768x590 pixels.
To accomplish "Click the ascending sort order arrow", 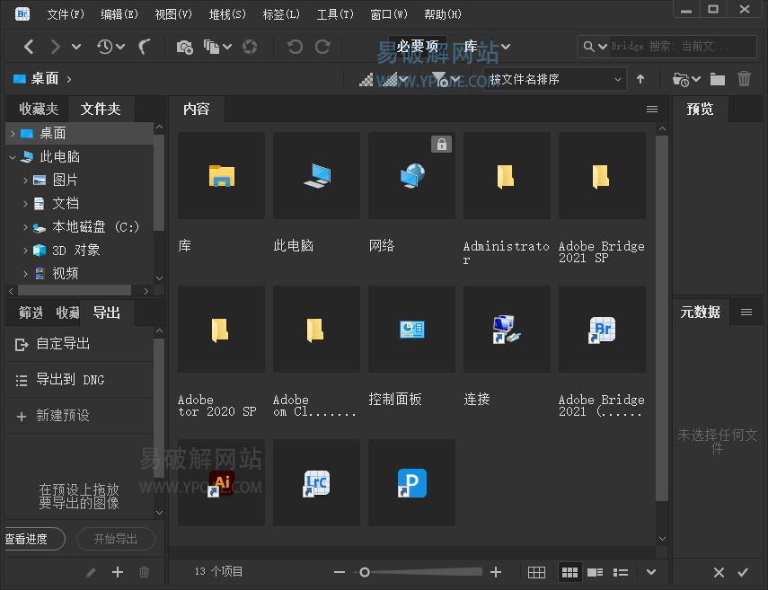I will tap(640, 79).
